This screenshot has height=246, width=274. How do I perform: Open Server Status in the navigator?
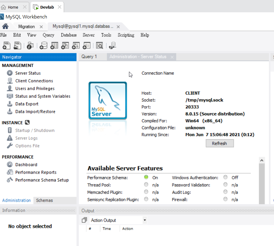coord(28,73)
